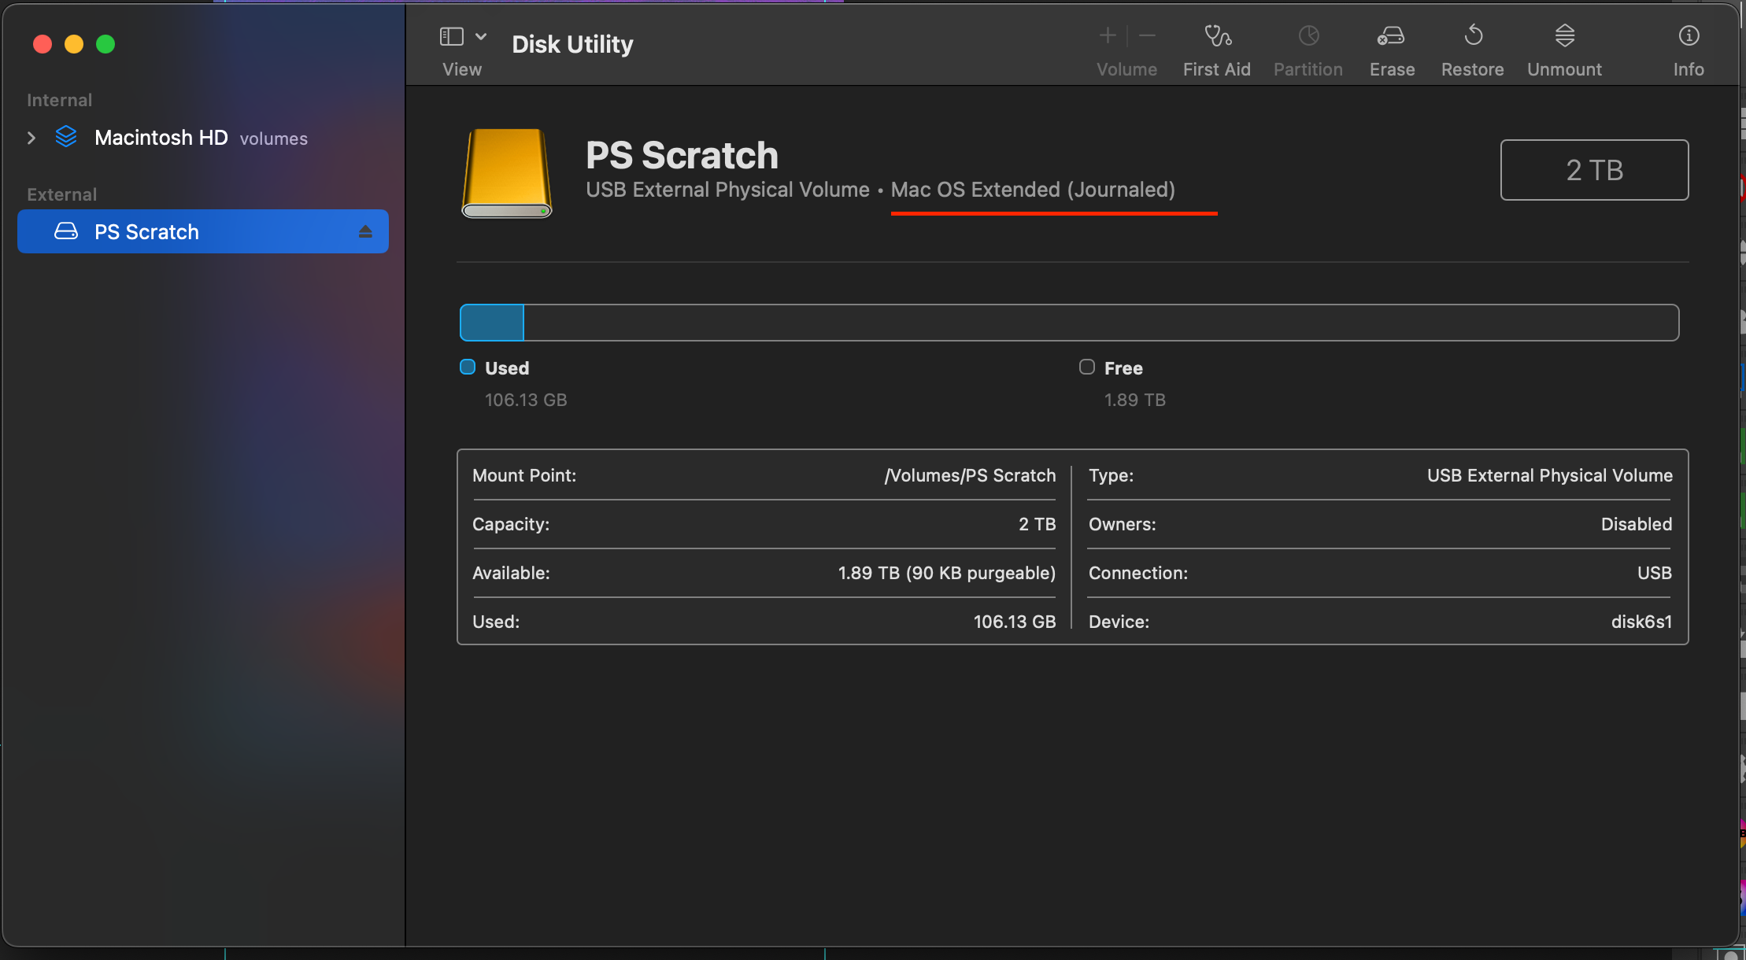Click the Internal sidebar section header
This screenshot has width=1746, height=960.
tap(60, 100)
